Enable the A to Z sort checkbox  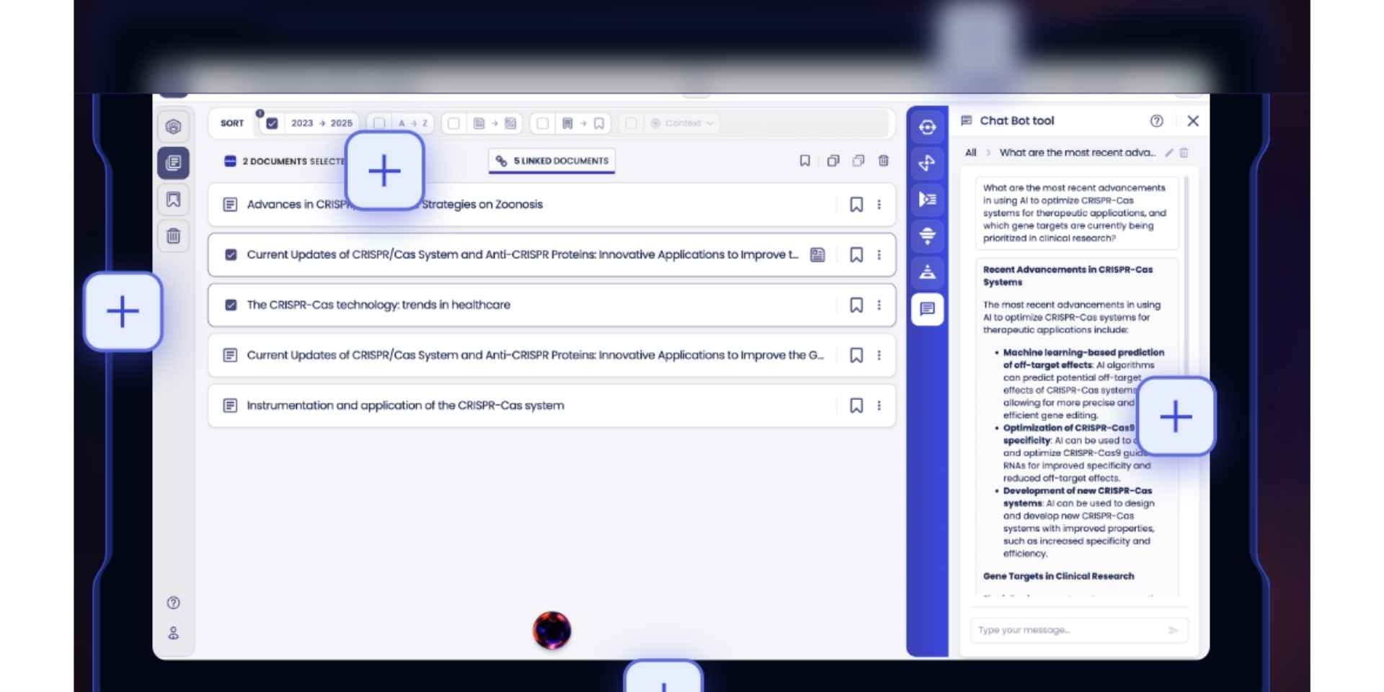379,123
